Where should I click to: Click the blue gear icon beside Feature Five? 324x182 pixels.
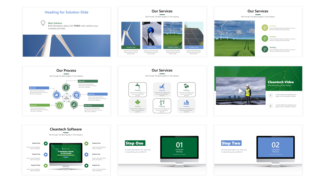[x=86, y=154]
